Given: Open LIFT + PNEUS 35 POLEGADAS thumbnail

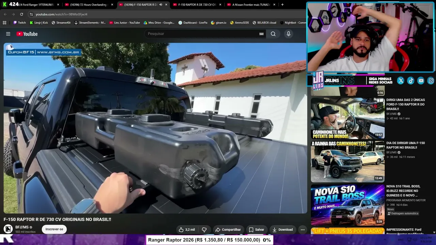Looking at the screenshot, I should [x=348, y=231].
